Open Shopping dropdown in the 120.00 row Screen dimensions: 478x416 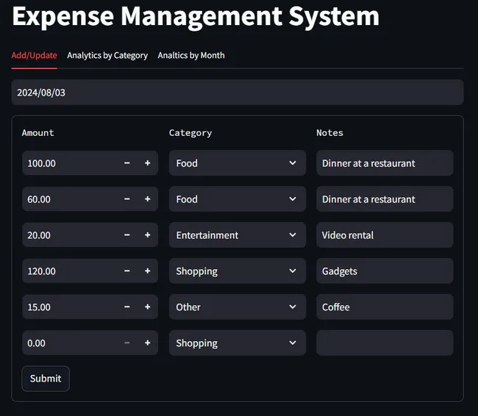coord(238,271)
